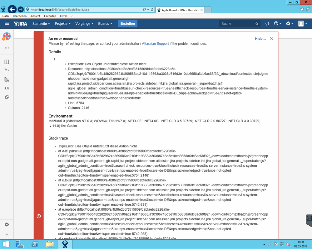Viewport: 312px width, 249px height.
Task: Open a new browser tab
Action: pos(208,10)
